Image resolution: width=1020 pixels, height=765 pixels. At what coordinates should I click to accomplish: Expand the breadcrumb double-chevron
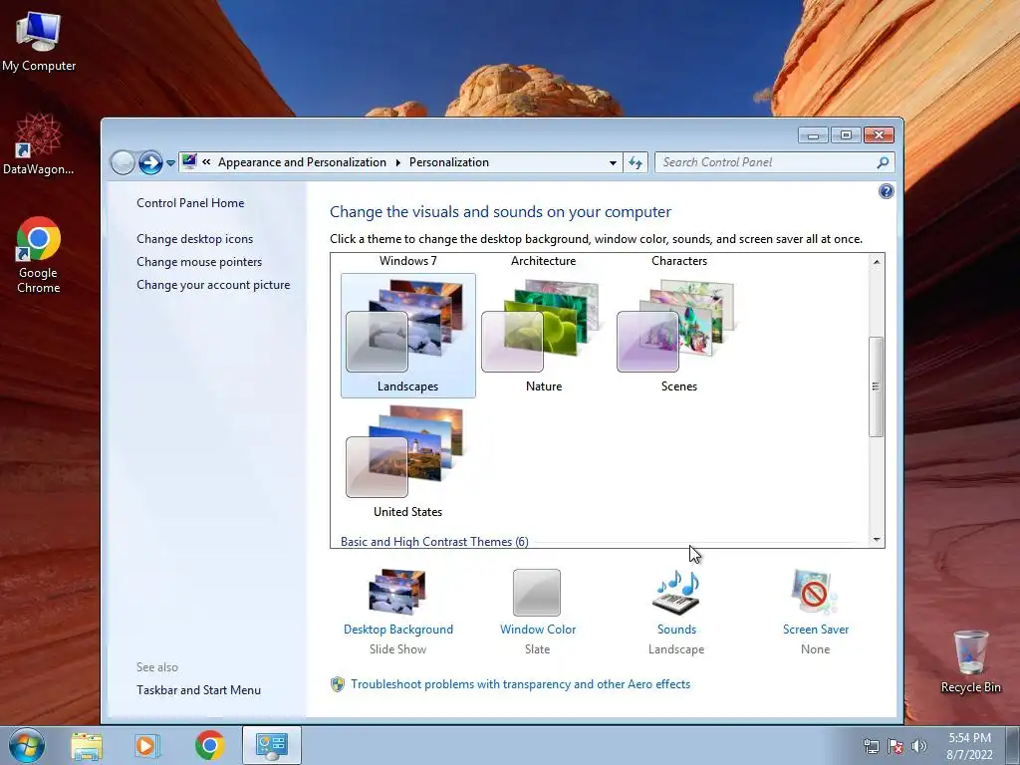coord(206,162)
